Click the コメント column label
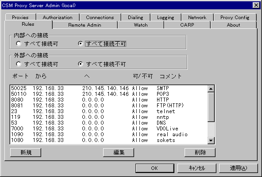262x177 pixels. click(x=170, y=76)
